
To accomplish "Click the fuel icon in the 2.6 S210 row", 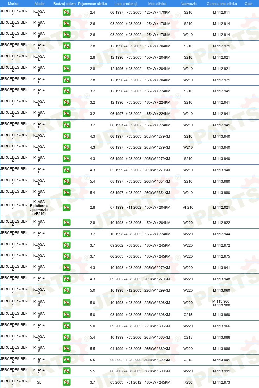I will [x=66, y=24].
